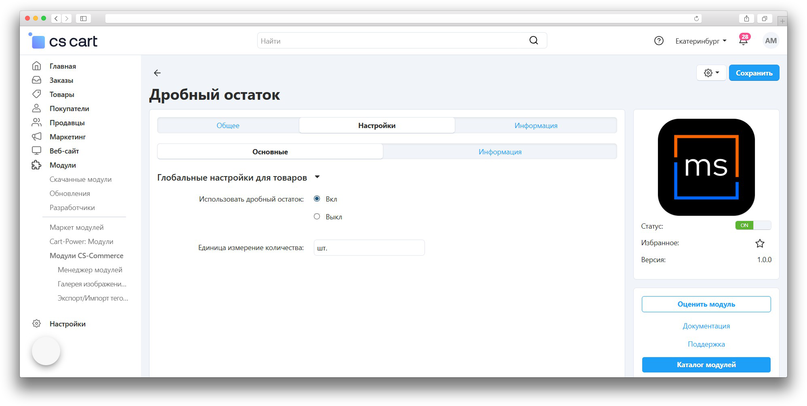Click the Modules puzzle piece icon
Image resolution: width=807 pixels, height=406 pixels.
(x=36, y=165)
